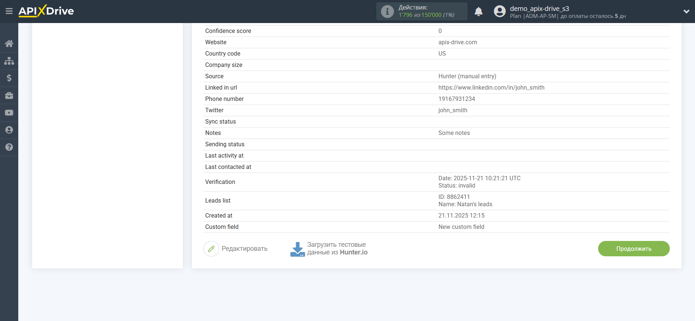Select the Hunter (manual entry) source value

pyautogui.click(x=467, y=76)
